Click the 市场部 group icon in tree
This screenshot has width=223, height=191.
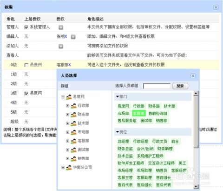[74, 132]
